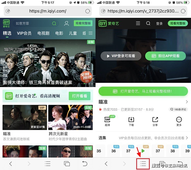Tap the search magnifier on the video page
The width and height of the screenshot is (191, 170).
coord(148,23)
